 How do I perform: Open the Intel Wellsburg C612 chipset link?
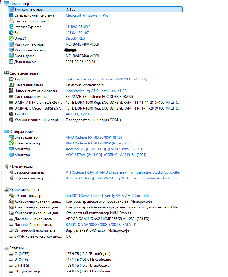coord(96,91)
